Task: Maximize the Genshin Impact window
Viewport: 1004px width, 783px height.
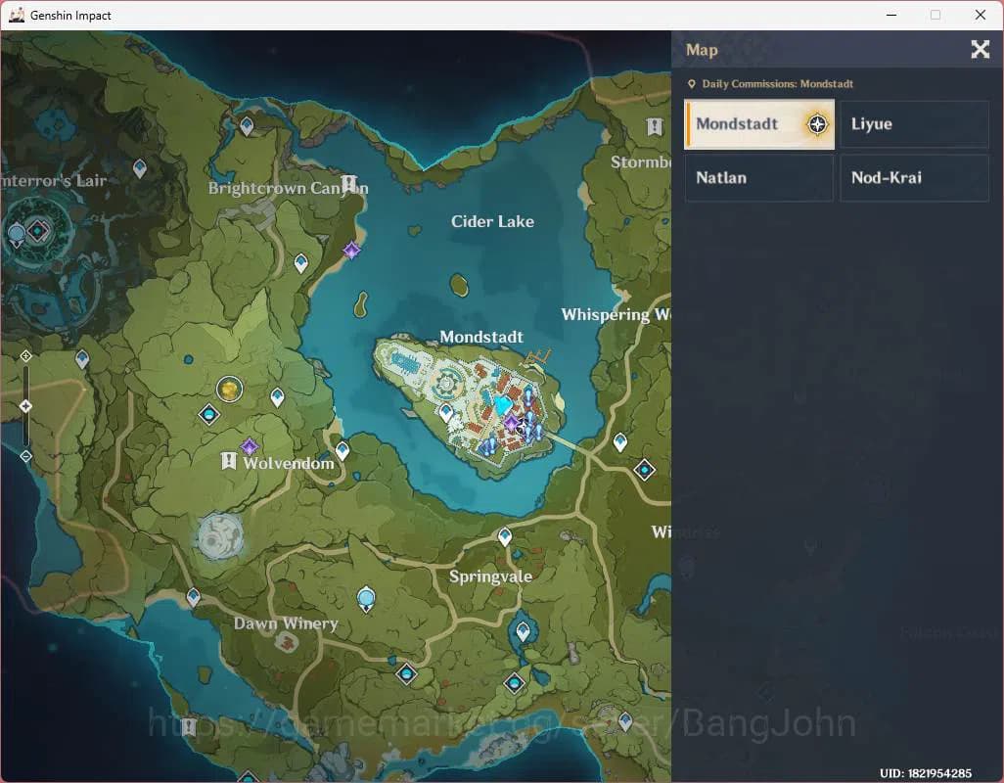Action: coord(936,15)
